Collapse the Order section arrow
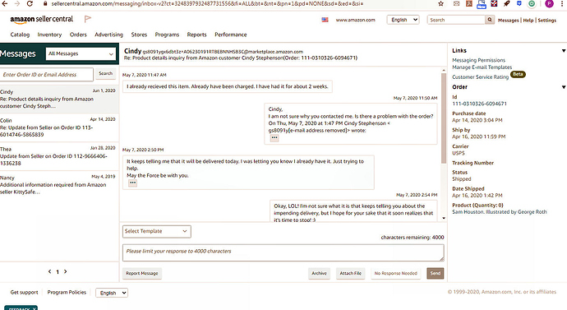The width and height of the screenshot is (567, 310). pyautogui.click(x=564, y=87)
